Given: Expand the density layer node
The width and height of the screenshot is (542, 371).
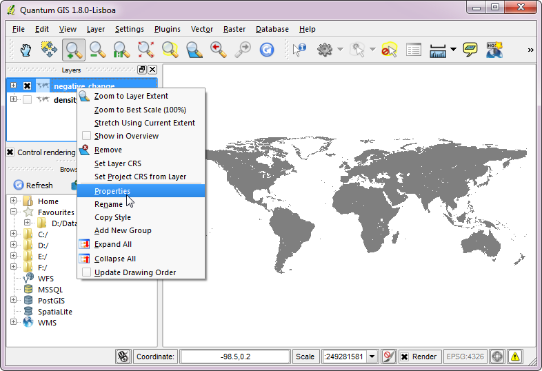Looking at the screenshot, I should [x=13, y=99].
